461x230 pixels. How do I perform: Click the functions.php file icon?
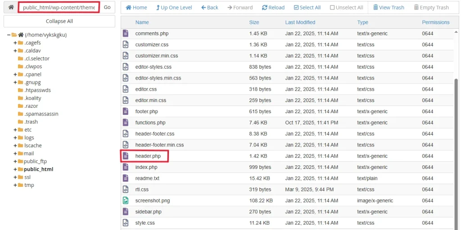point(126,123)
